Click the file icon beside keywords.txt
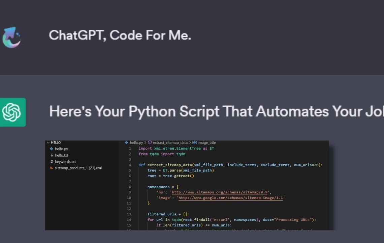The image size is (384, 243). 52,162
